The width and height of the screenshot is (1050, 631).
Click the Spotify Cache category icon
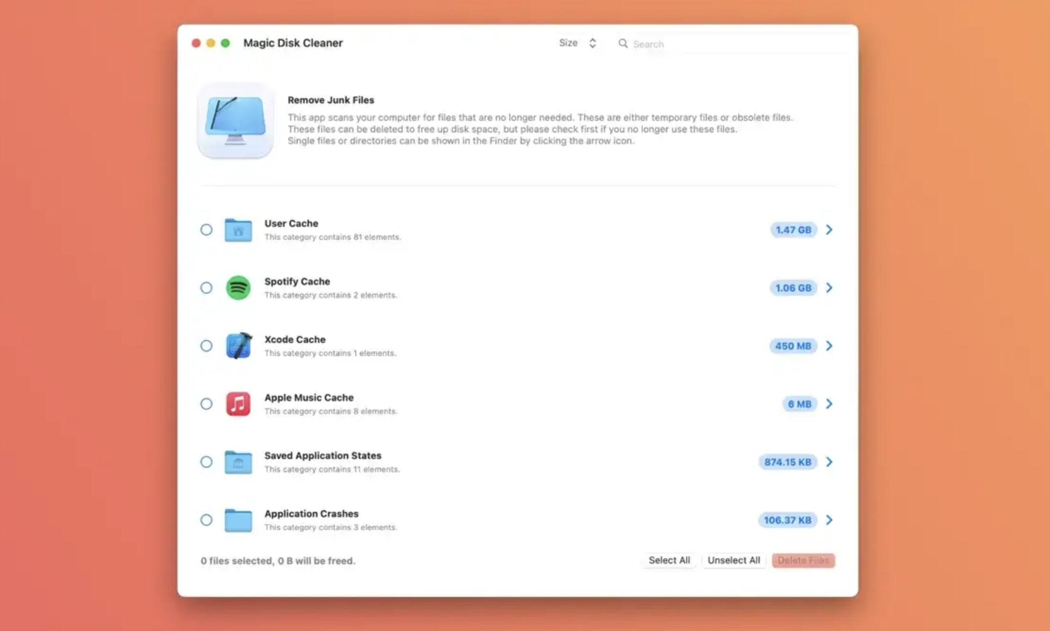tap(238, 288)
